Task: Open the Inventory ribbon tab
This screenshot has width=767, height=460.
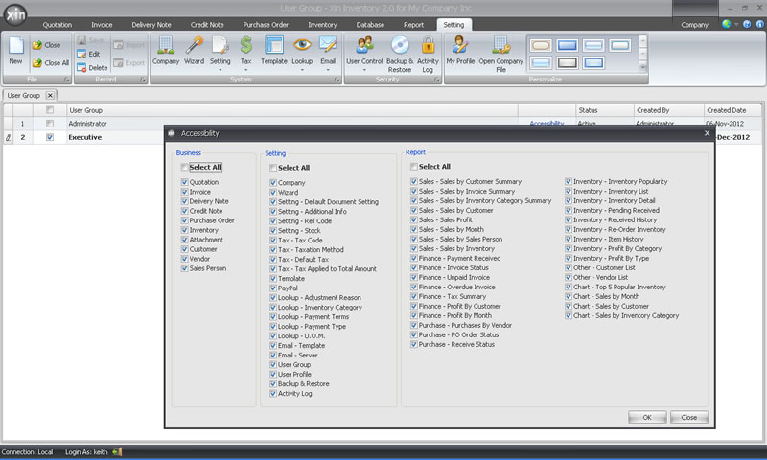Action: click(322, 25)
